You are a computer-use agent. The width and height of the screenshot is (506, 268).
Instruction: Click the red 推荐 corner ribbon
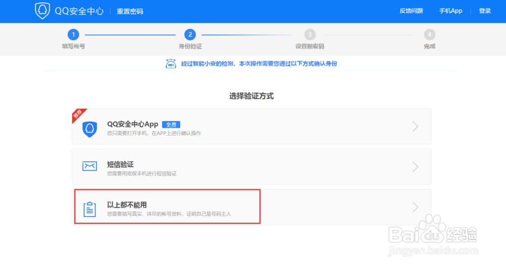coord(78,114)
